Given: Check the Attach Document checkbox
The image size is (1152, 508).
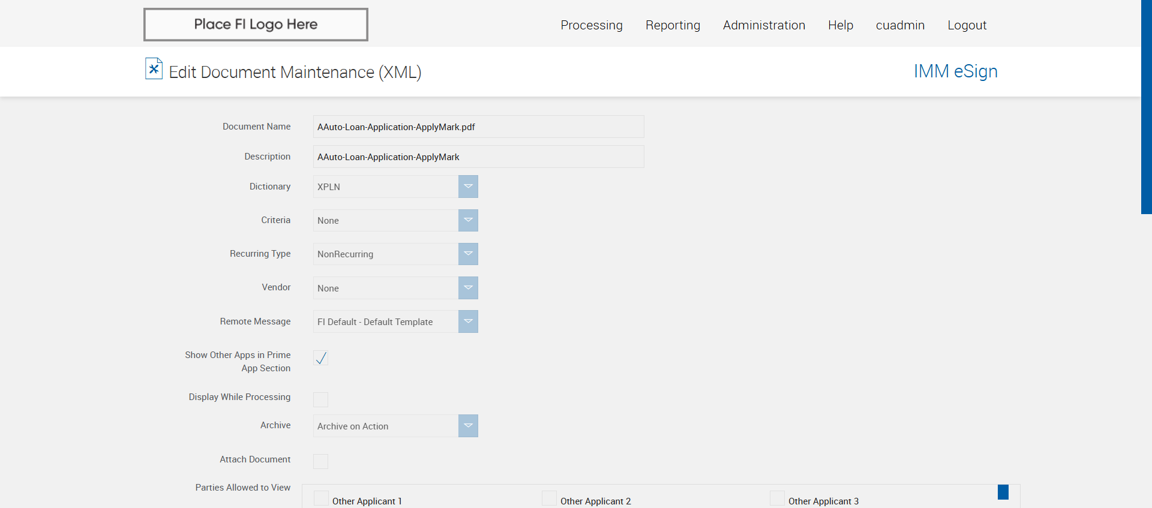Looking at the screenshot, I should (321, 461).
